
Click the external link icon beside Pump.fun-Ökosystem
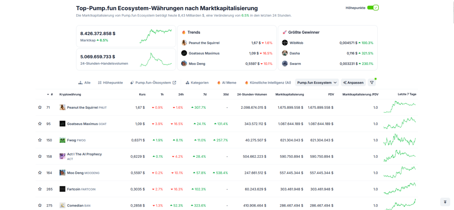(174, 83)
